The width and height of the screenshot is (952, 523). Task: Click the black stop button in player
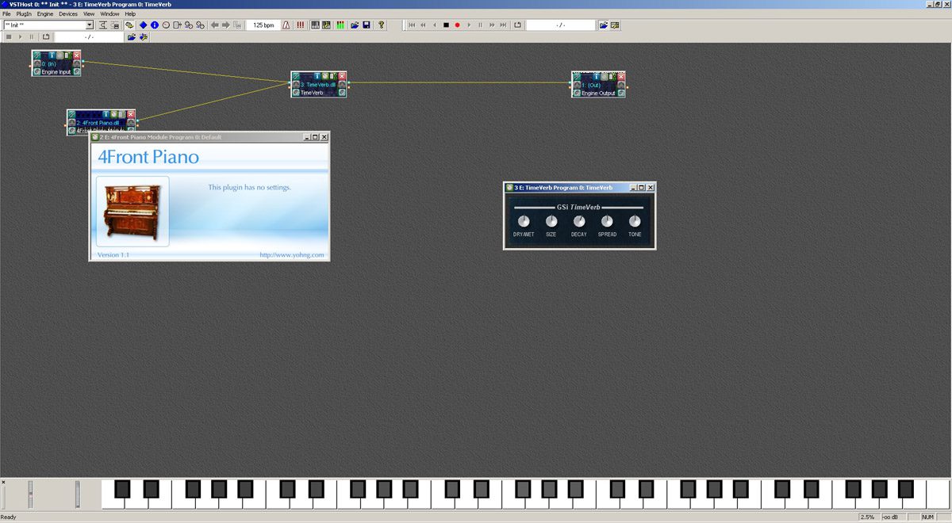(x=446, y=25)
